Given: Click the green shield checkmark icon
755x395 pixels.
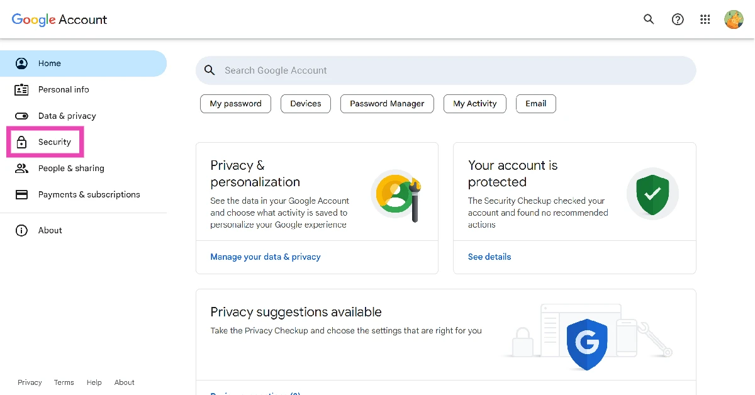Looking at the screenshot, I should 652,194.
